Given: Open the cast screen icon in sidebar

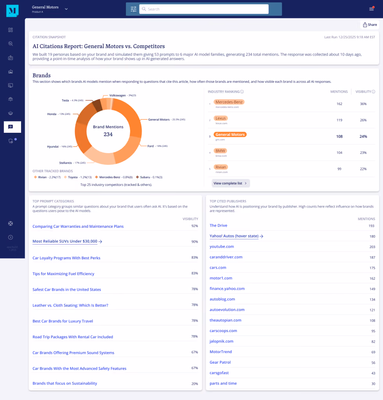Looking at the screenshot, I should click(11, 85).
